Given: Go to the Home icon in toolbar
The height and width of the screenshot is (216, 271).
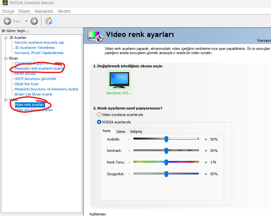Looking at the screenshot, I should 49,21.
